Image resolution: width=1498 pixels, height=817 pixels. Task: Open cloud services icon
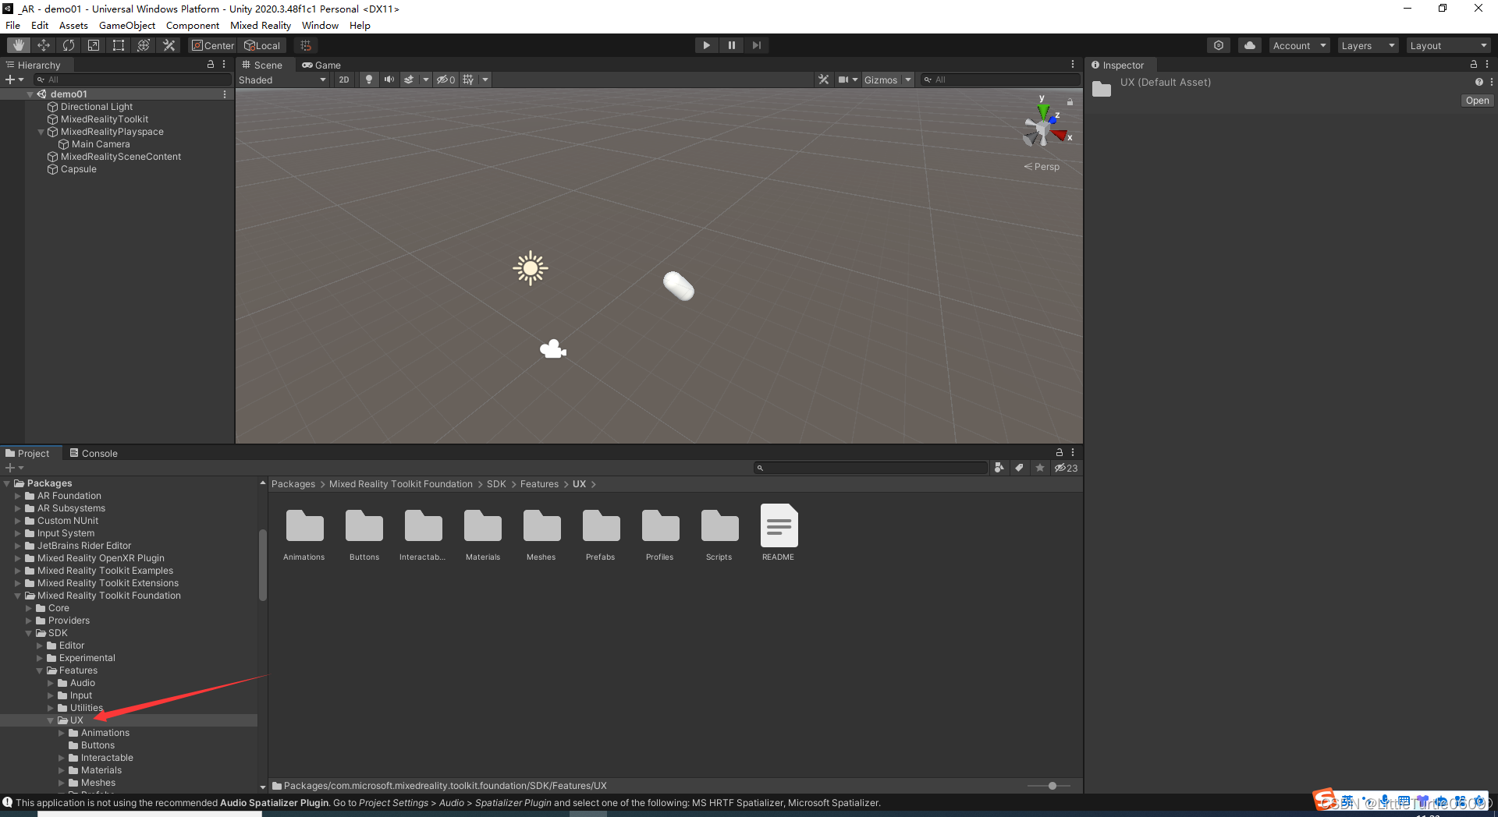click(1250, 45)
